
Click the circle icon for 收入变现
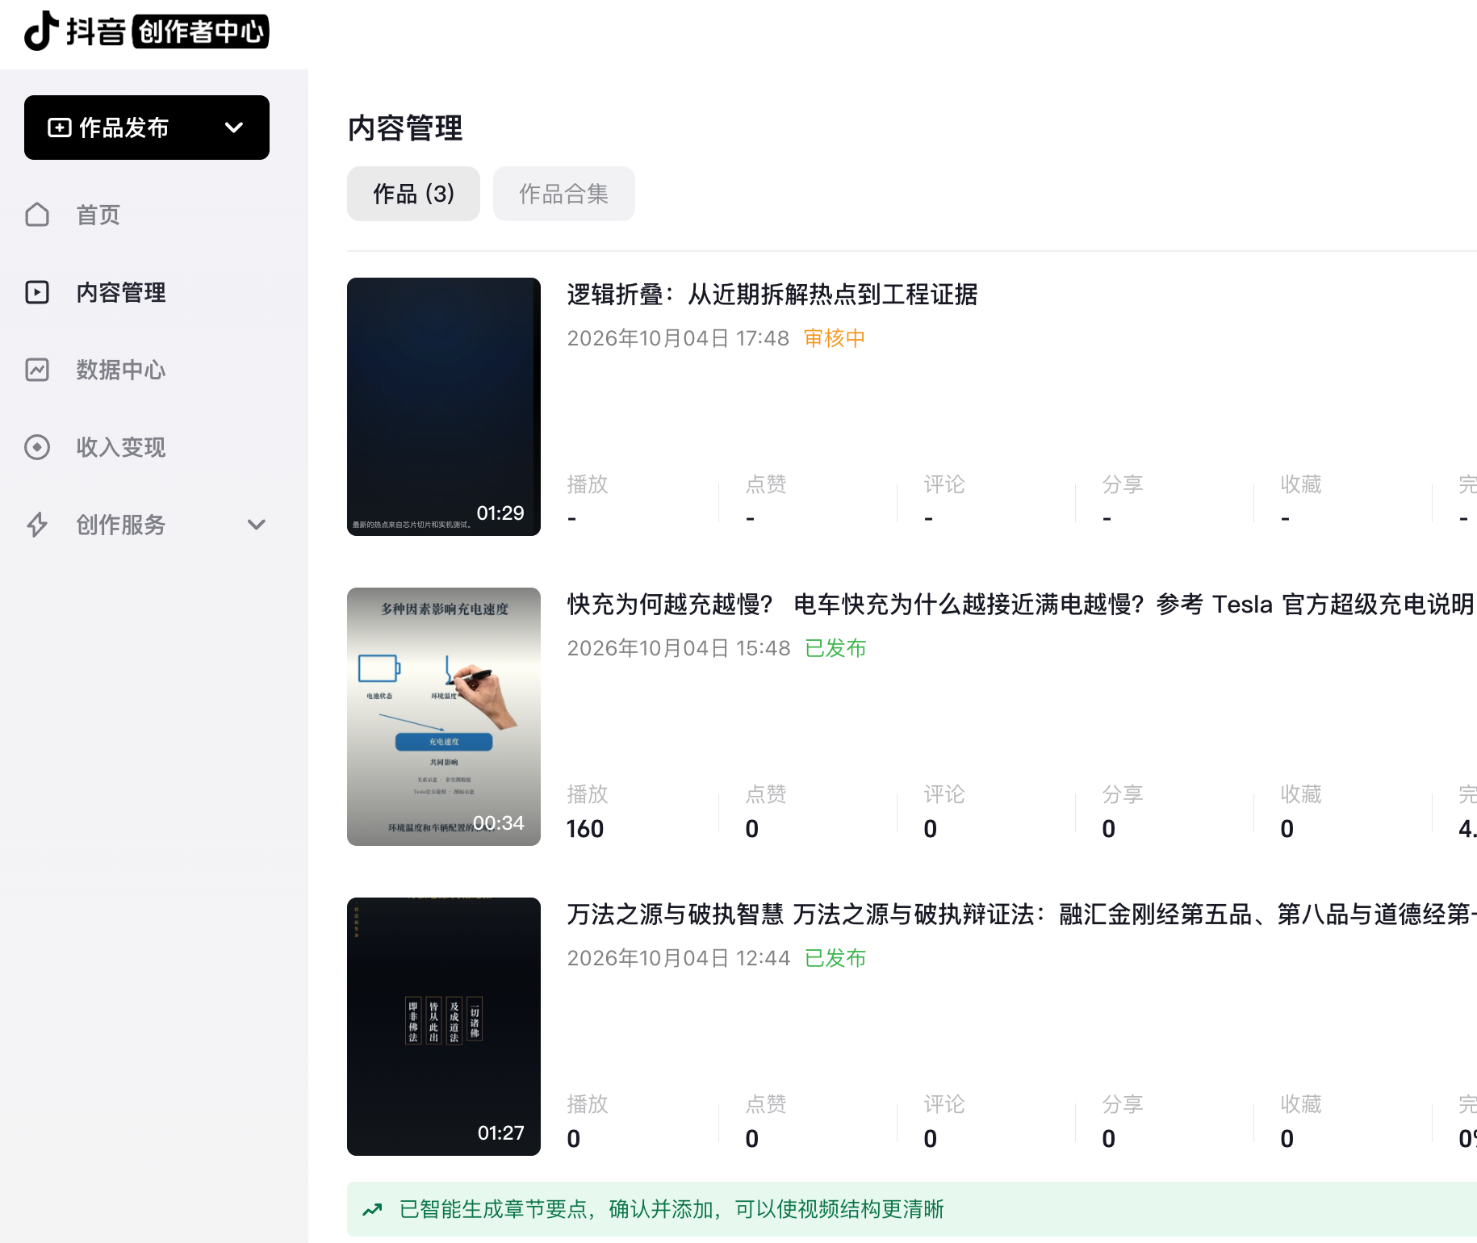[37, 447]
